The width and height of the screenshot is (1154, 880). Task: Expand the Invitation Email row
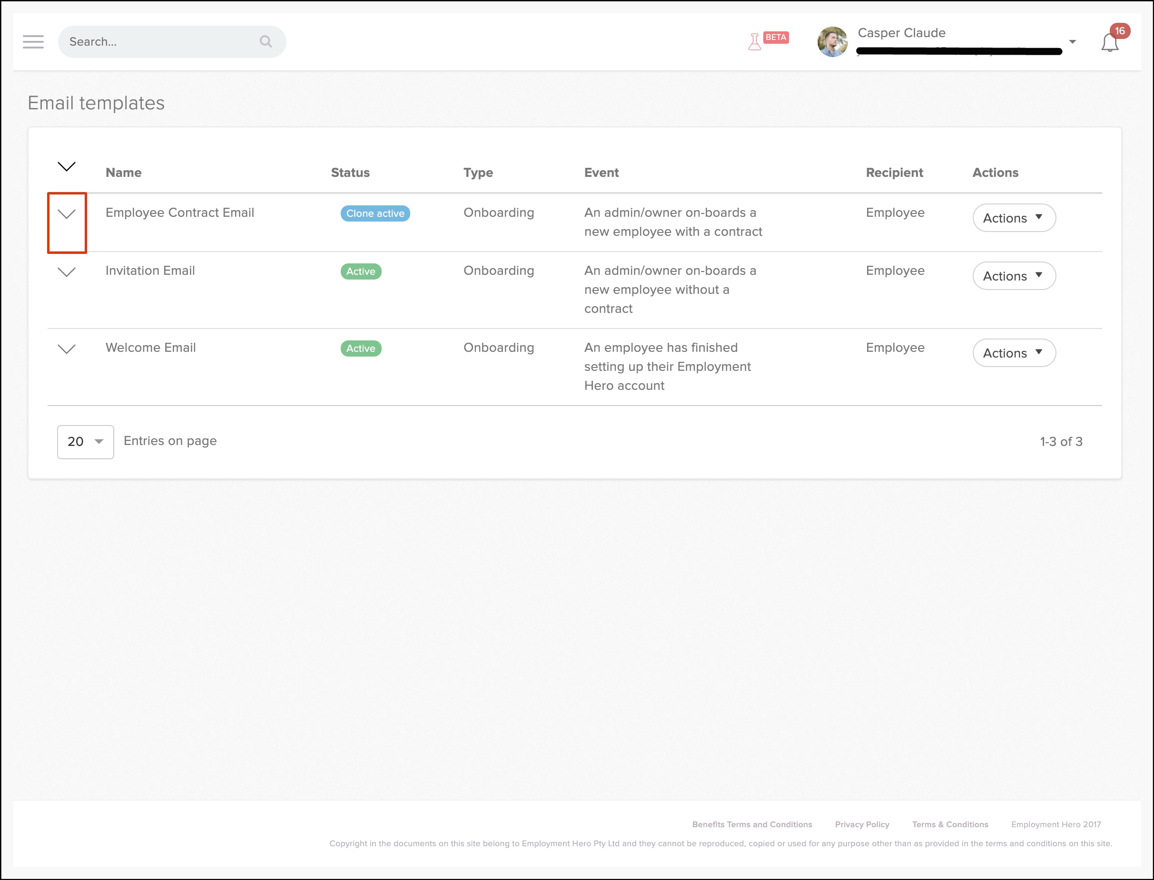click(x=67, y=272)
